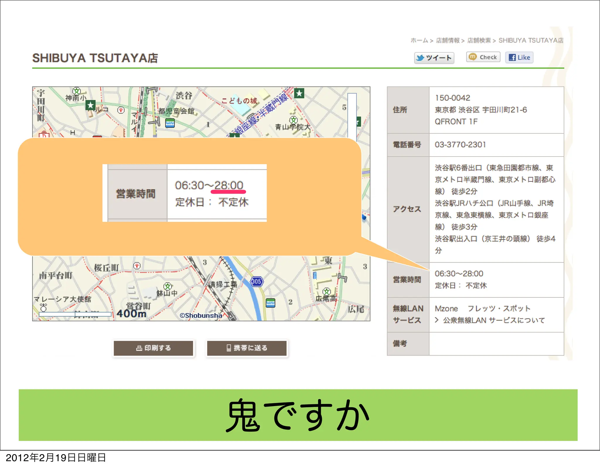Click the address line 東京都 渋谷区 宇田川町21-6
This screenshot has width=600, height=467.
tap(481, 110)
